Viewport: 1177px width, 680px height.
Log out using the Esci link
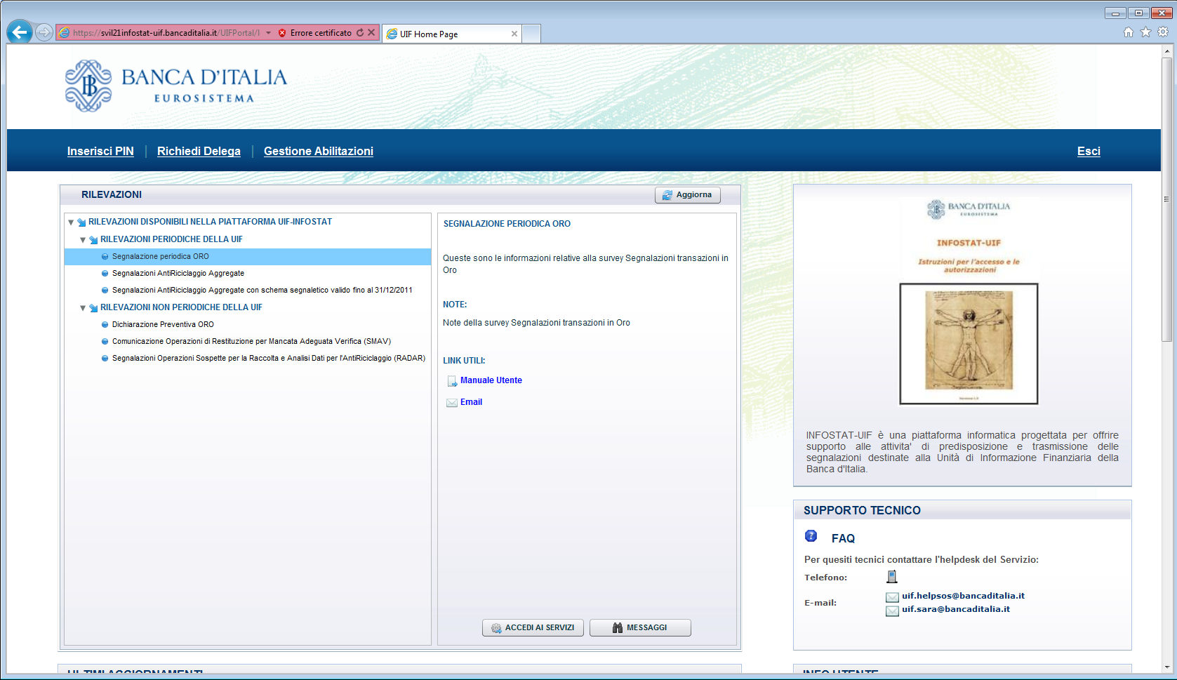pos(1089,151)
